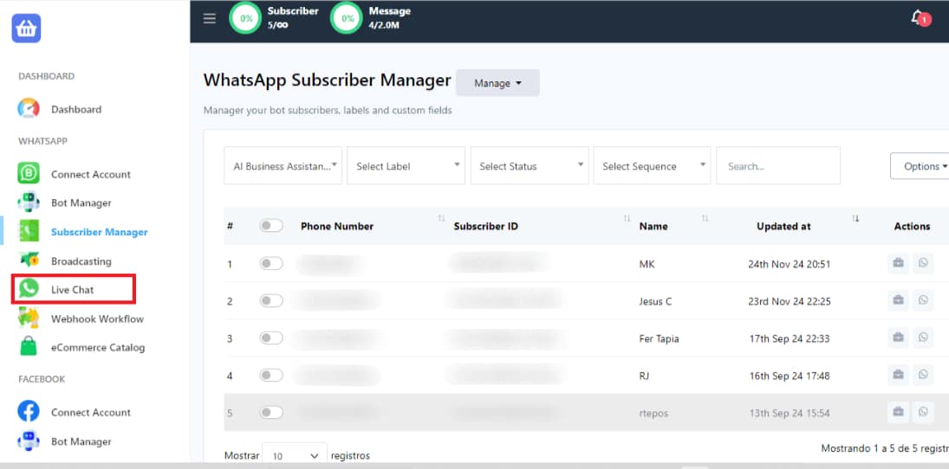The image size is (949, 469).
Task: Click the shopping basket app logo
Action: coord(26,29)
